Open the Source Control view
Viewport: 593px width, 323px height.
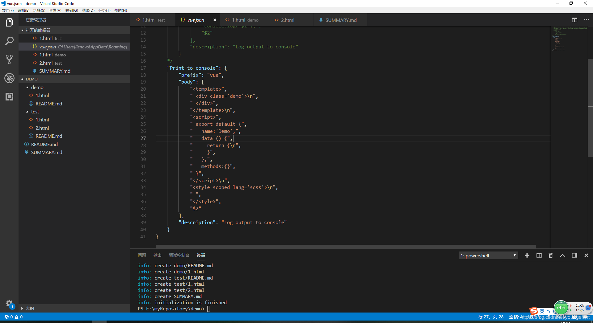click(x=9, y=59)
